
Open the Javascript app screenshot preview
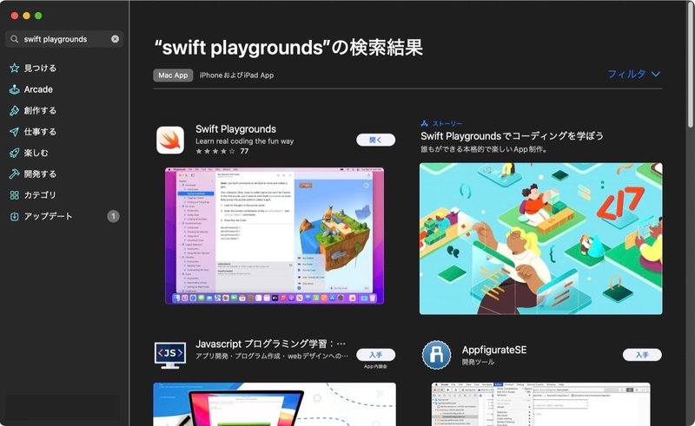point(275,404)
